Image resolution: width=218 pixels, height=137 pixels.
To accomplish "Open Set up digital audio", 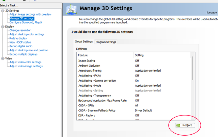I will [x=21, y=46].
